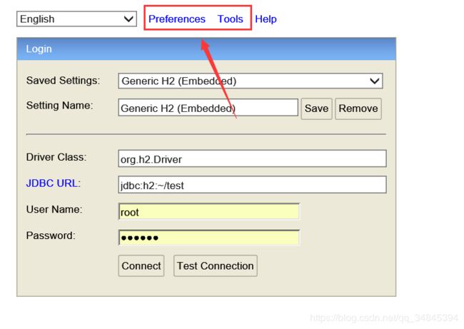Screen dimensions: 464x329
Task: Click the Password label text
Action: coord(51,236)
